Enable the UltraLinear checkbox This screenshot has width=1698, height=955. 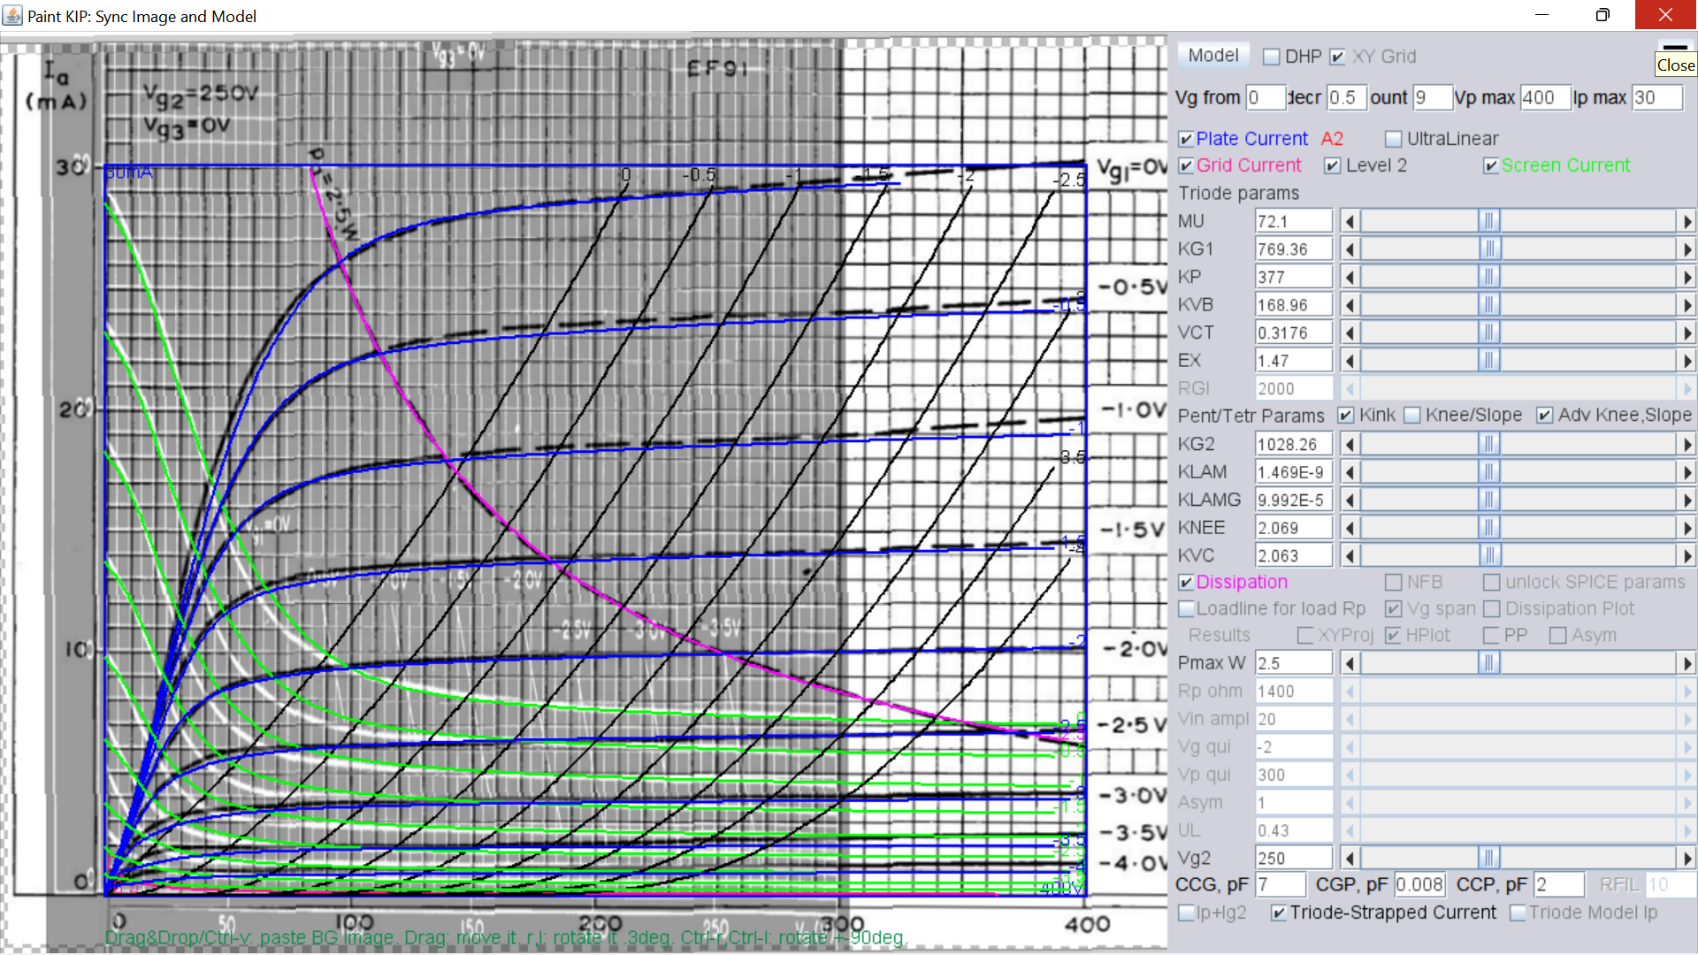tap(1394, 139)
